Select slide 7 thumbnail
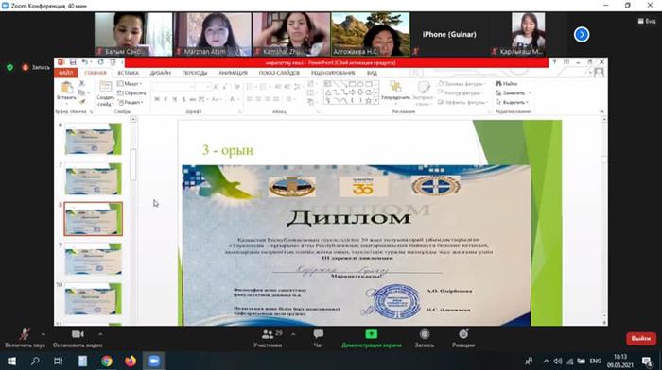This screenshot has height=370, width=662. 94,179
